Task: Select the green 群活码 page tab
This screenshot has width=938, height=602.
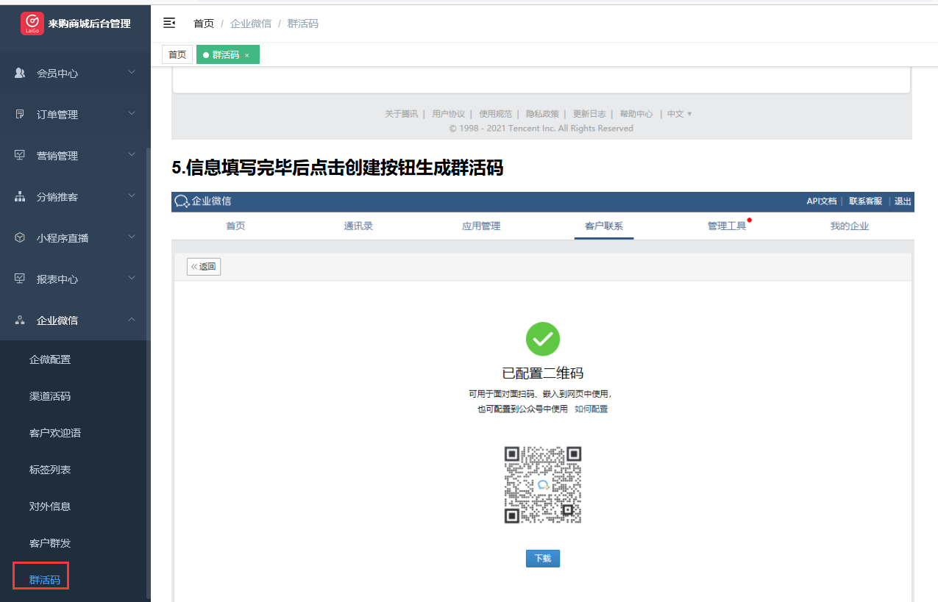Action: (x=228, y=55)
